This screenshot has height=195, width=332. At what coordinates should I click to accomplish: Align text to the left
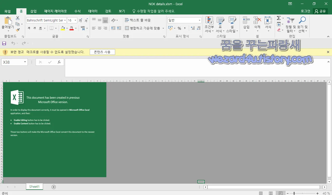tap(94, 28)
